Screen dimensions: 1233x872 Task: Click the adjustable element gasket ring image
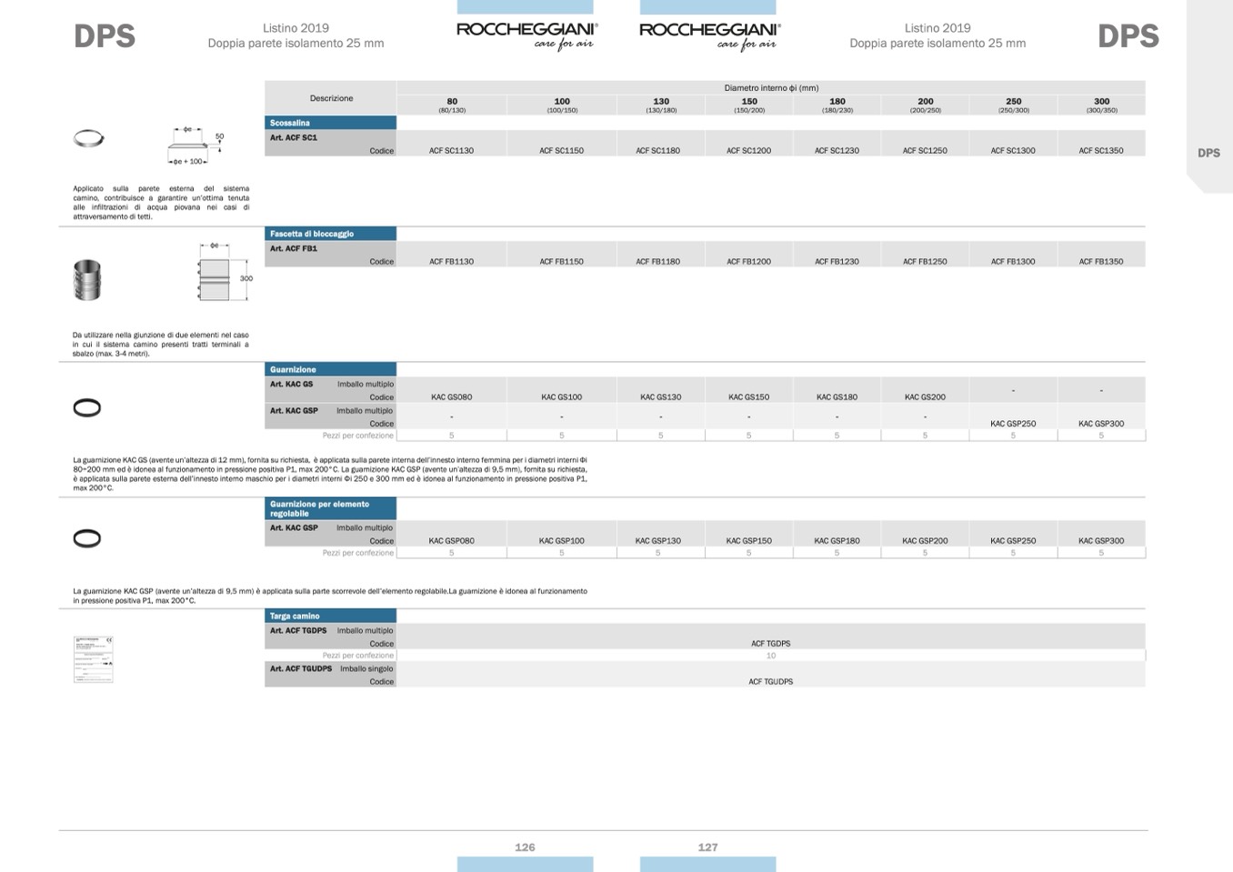pyautogui.click(x=87, y=539)
